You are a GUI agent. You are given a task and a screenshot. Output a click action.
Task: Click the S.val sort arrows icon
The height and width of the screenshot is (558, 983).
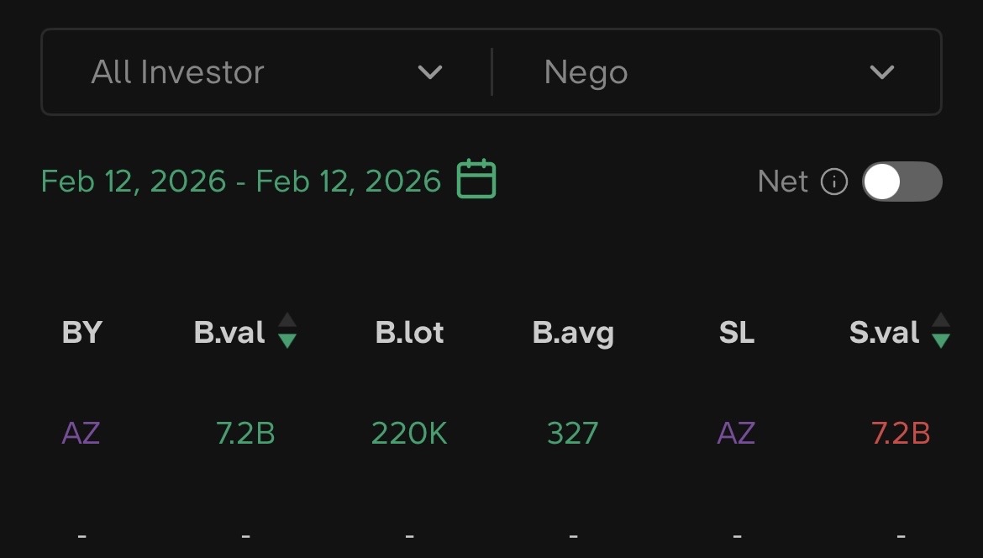coord(941,330)
